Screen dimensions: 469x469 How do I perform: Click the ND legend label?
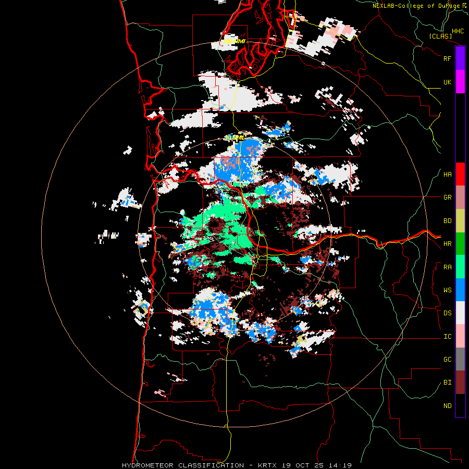coord(447,406)
